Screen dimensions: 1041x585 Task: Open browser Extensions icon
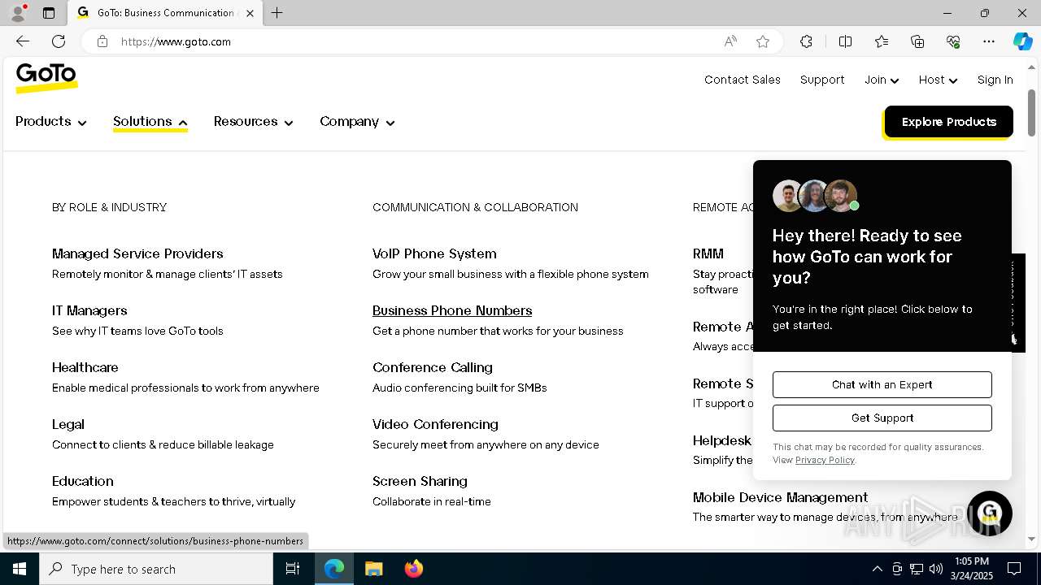pos(806,41)
